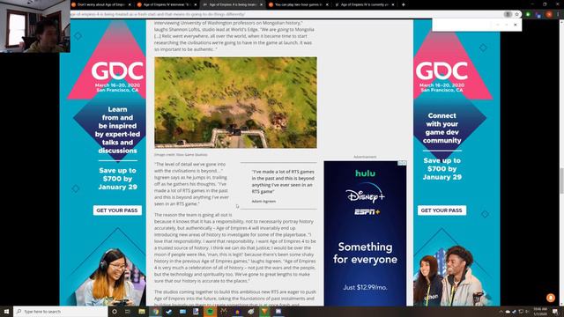564x317 pixels.
Task: Click the browser address bar URL
Action: point(159,14)
